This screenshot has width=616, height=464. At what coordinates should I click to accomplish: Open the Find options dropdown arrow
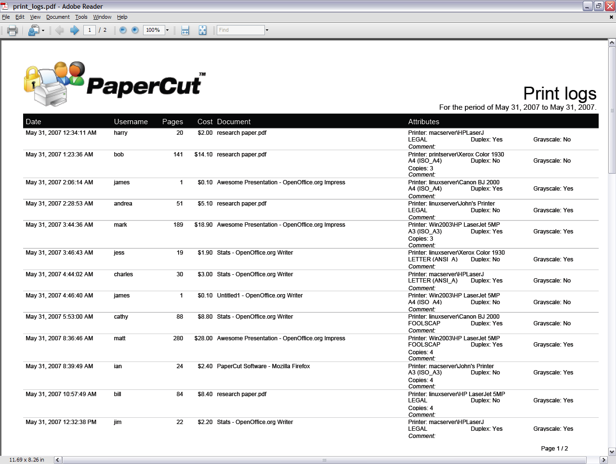pyautogui.click(x=267, y=30)
